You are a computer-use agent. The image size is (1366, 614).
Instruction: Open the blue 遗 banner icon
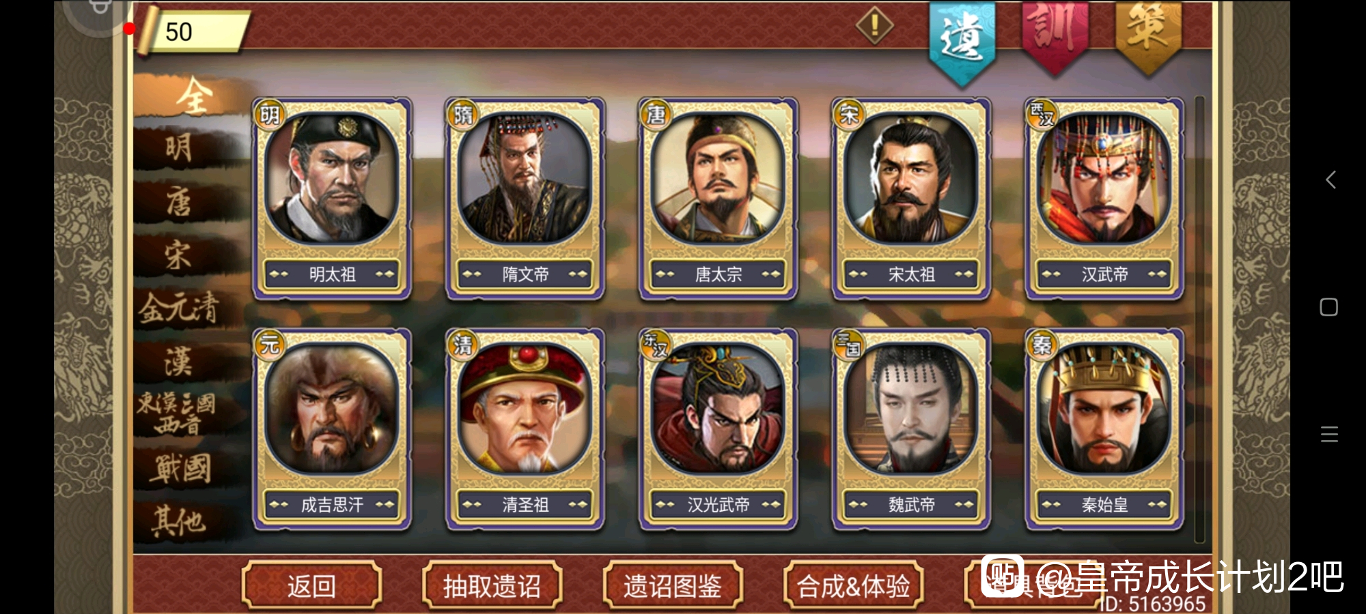point(962,41)
